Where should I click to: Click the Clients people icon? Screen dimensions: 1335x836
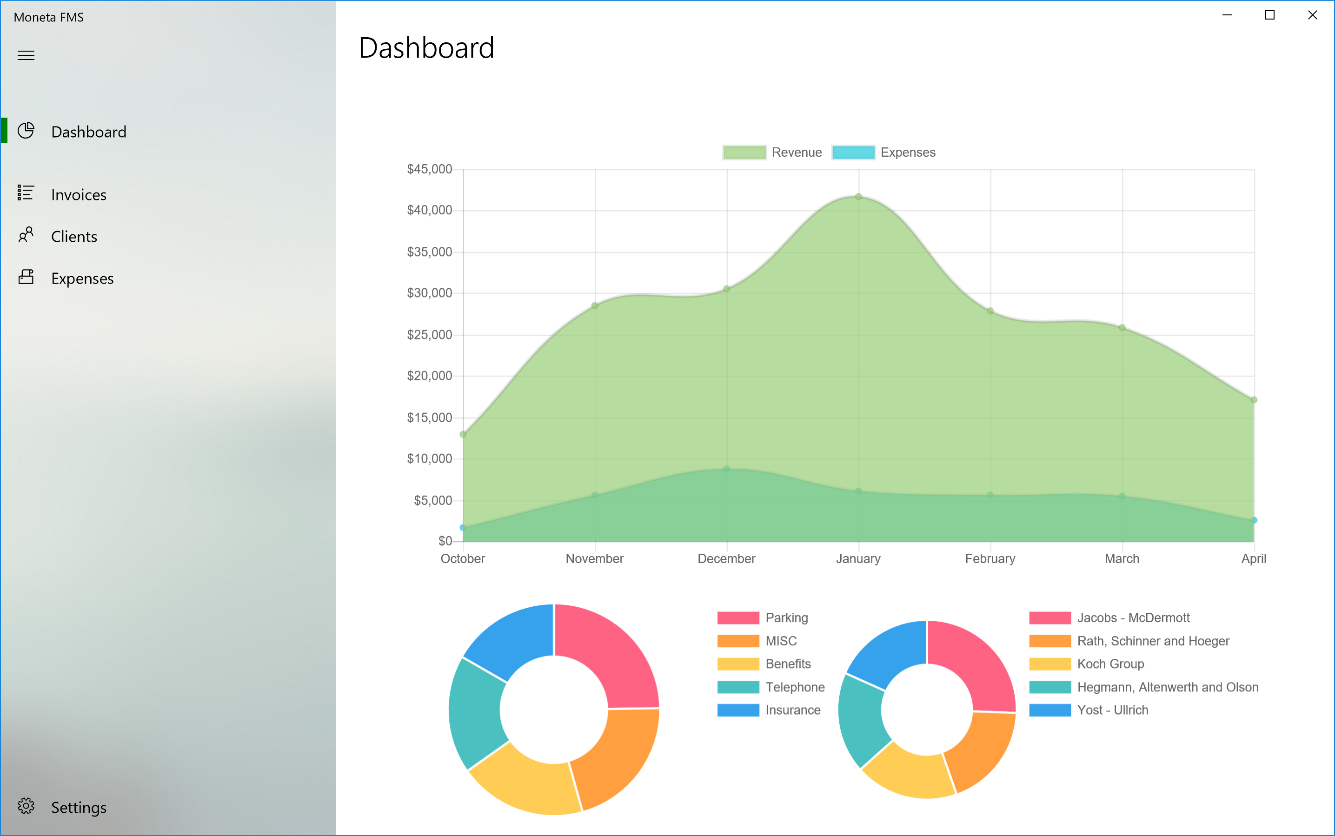pos(26,235)
